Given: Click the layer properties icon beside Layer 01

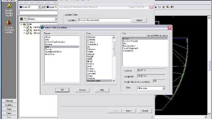Looking at the screenshot, I should [43, 7].
